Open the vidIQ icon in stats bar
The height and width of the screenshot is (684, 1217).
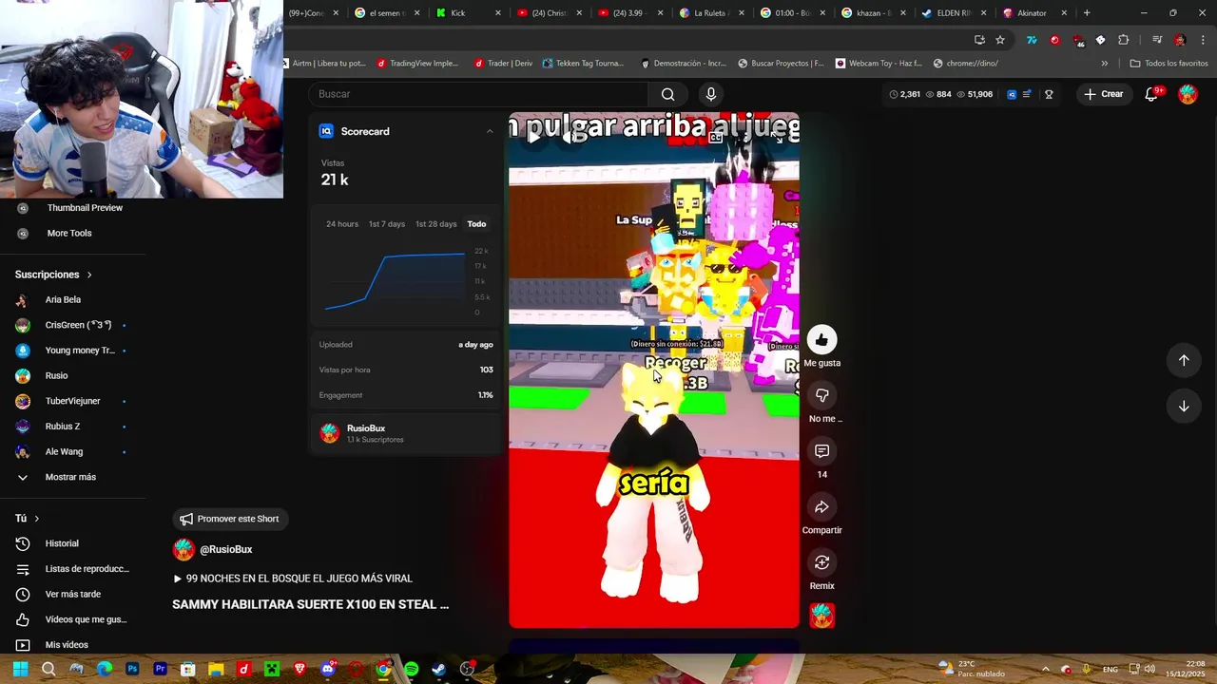pos(1012,94)
